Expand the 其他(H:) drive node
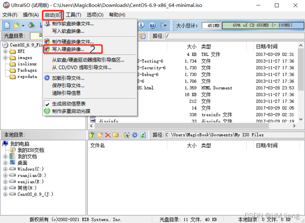The width and height of the screenshot is (305, 223). point(5,188)
